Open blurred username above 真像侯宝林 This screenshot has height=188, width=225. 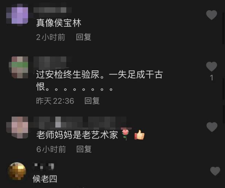pos(52,10)
